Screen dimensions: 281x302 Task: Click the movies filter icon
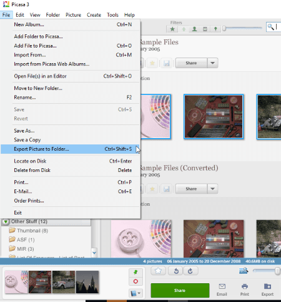coord(205,29)
